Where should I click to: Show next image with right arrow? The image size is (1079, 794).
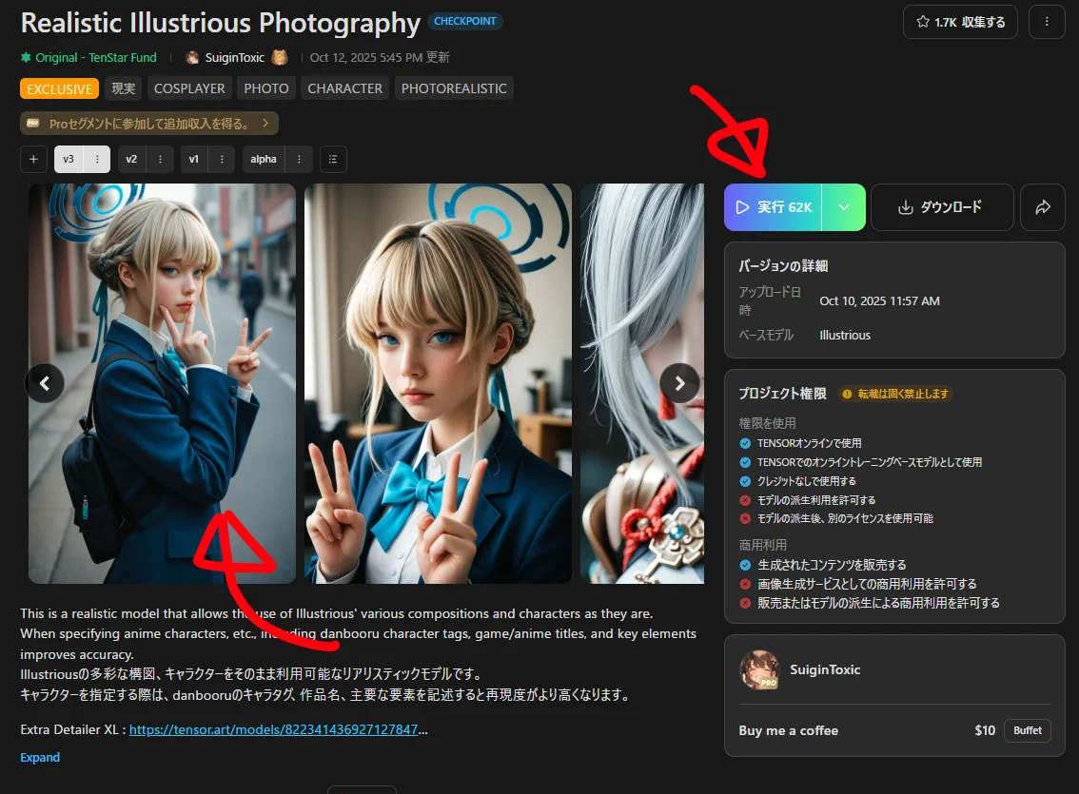tap(679, 383)
